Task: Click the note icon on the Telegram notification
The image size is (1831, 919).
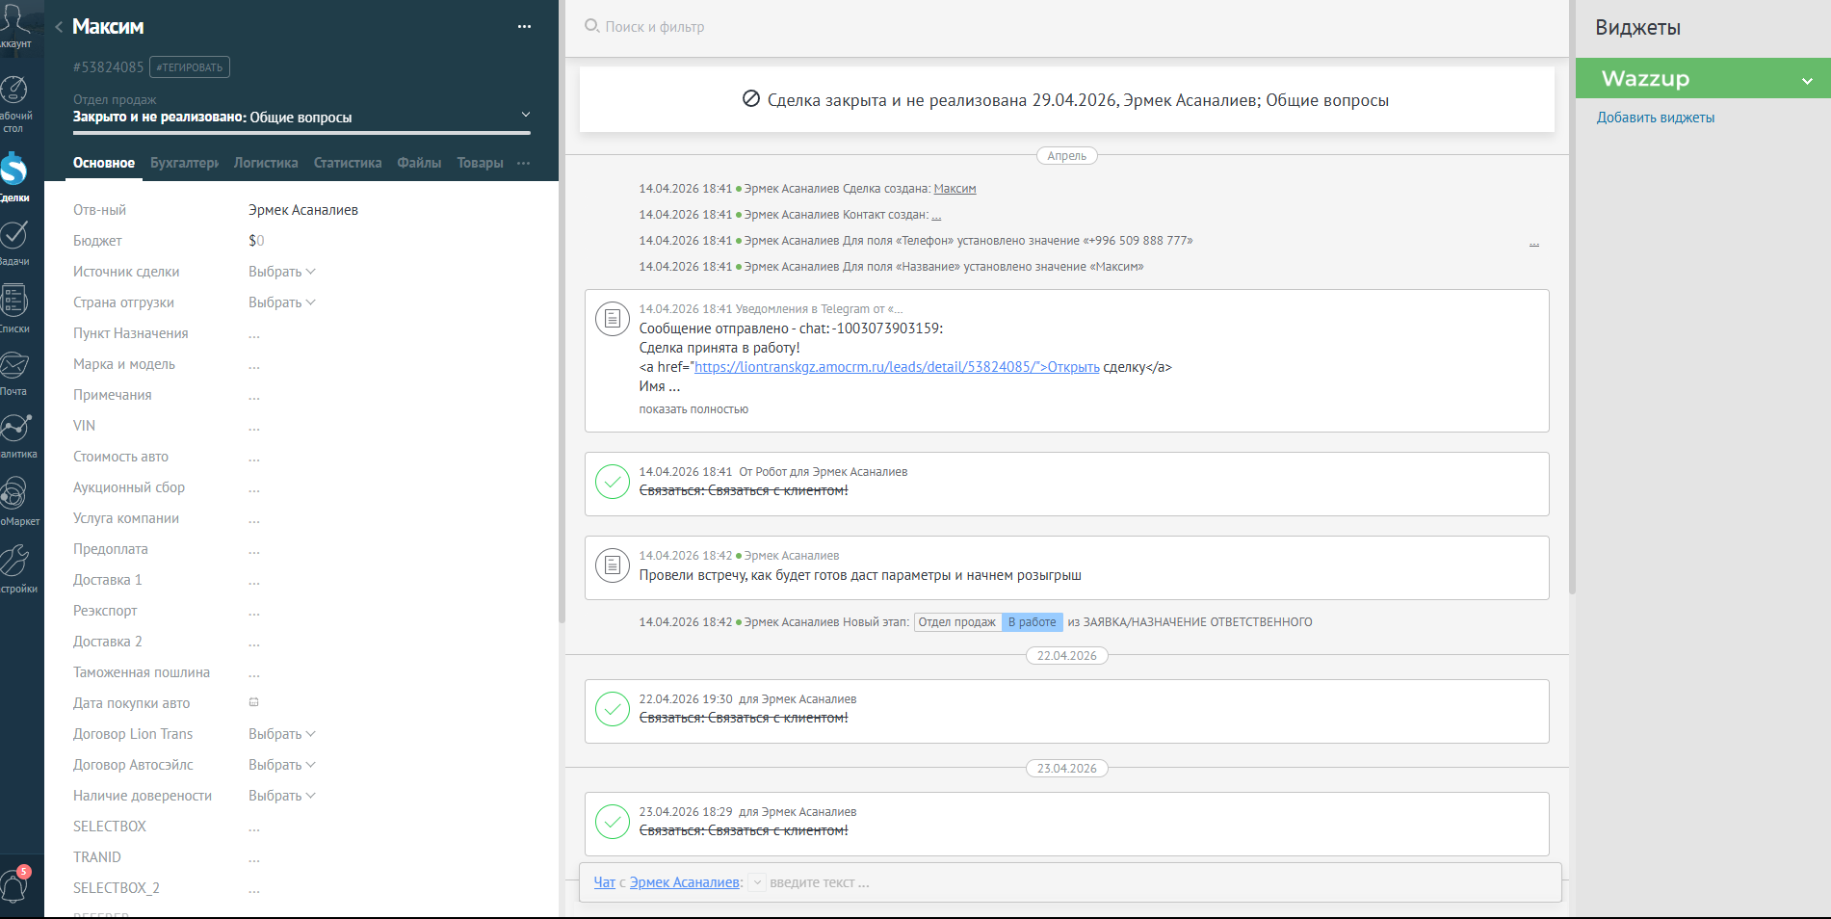Action: click(613, 318)
